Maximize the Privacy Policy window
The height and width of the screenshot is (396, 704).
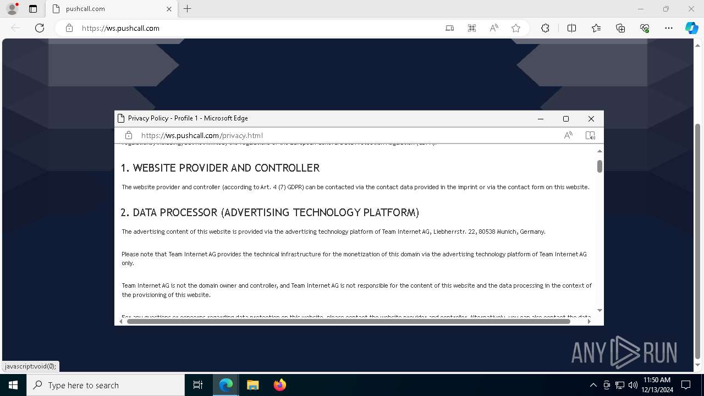tap(566, 119)
